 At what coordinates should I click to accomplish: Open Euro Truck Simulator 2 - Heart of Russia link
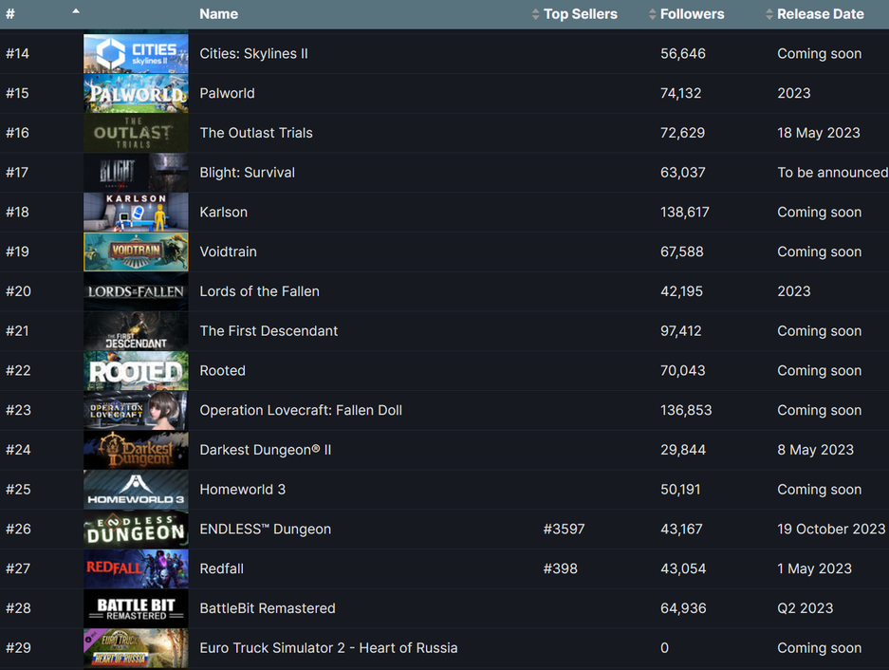[x=328, y=648]
